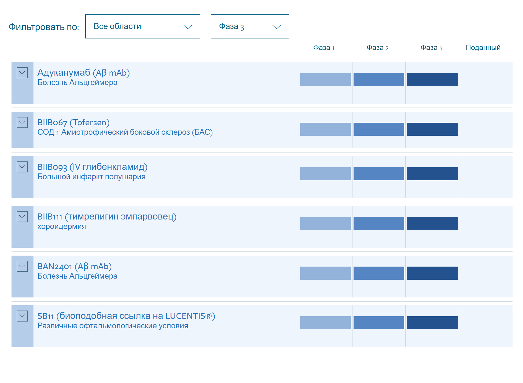Viewport: 523px width, 383px height.
Task: Click SB11's Phase 3 progress bar
Action: pos(432,323)
